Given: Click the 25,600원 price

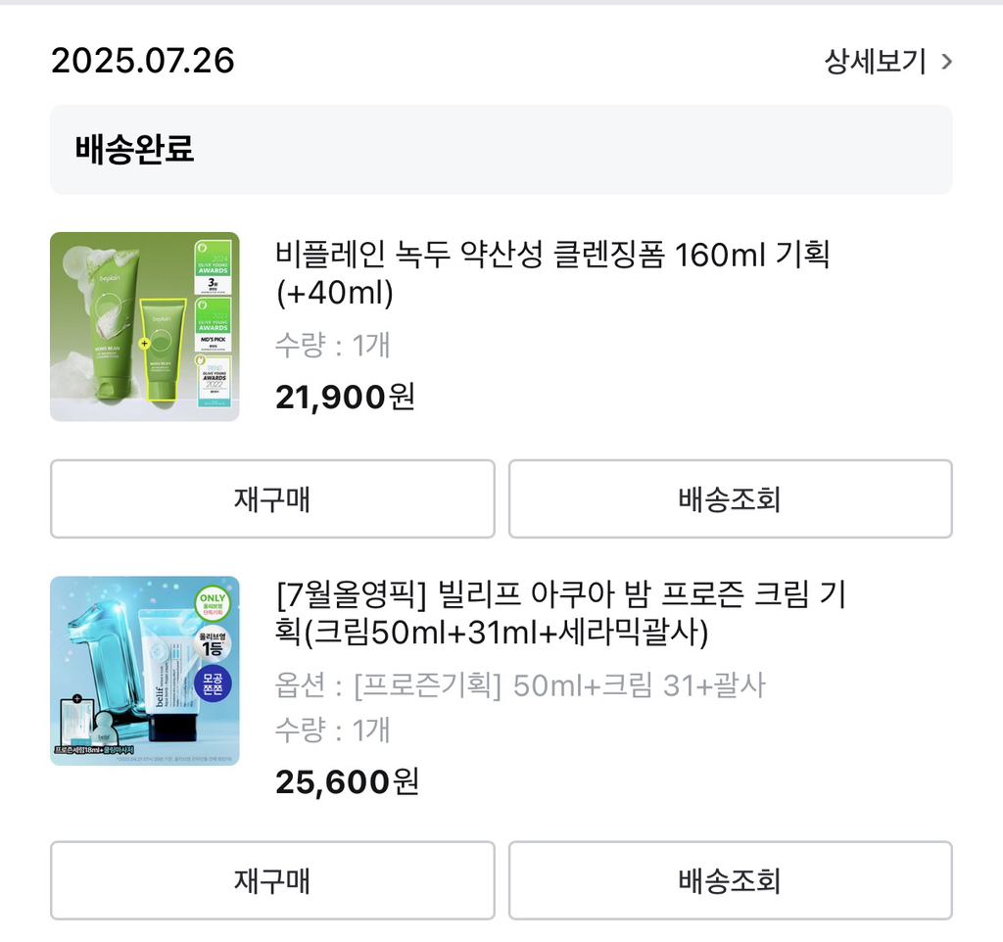Looking at the screenshot, I should pos(347,781).
